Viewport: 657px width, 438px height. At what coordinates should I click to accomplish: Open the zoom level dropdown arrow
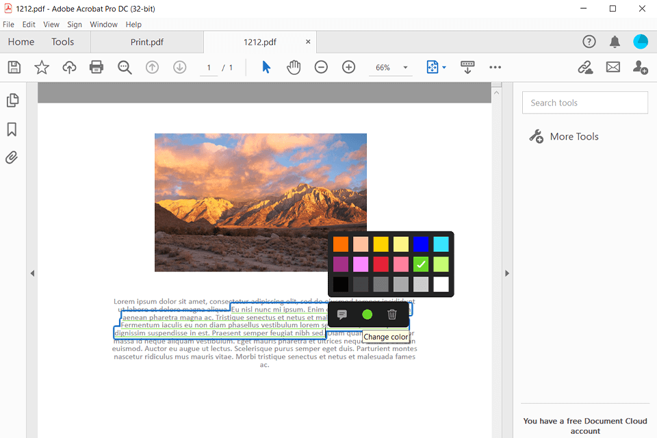pos(405,68)
